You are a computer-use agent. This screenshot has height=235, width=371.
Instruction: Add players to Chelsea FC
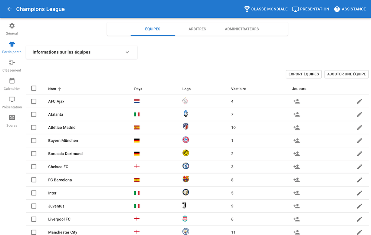(x=296, y=167)
